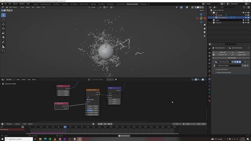The image size is (251, 141).
Task: Jump to the last frame in timeline
Action: point(111,124)
